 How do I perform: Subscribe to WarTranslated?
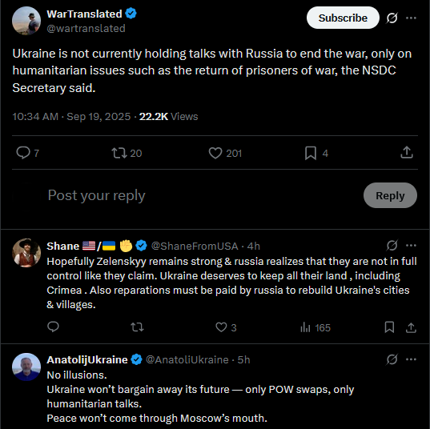click(x=343, y=18)
